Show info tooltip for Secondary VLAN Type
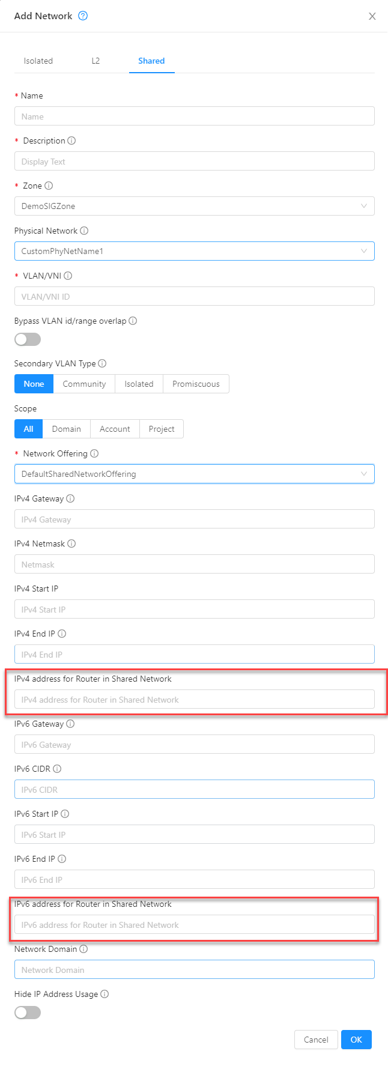 pyautogui.click(x=102, y=363)
